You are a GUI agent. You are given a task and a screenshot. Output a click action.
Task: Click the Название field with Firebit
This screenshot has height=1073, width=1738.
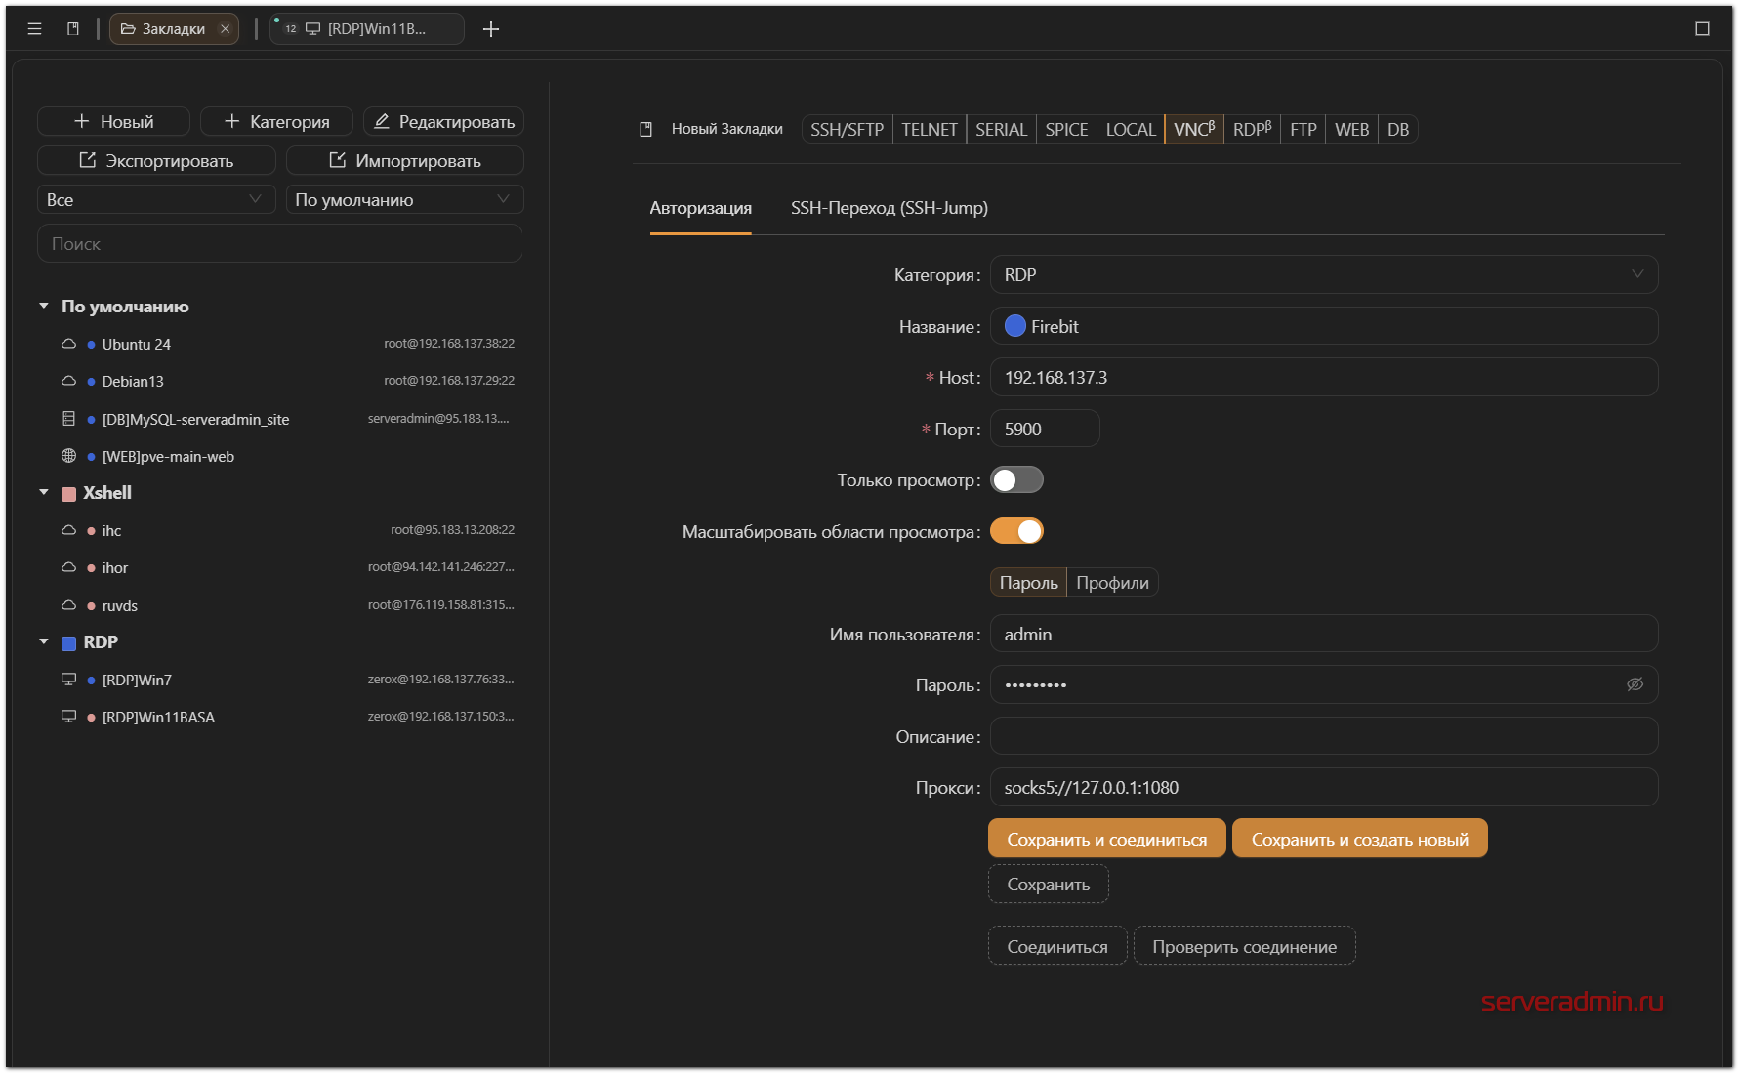(1324, 326)
